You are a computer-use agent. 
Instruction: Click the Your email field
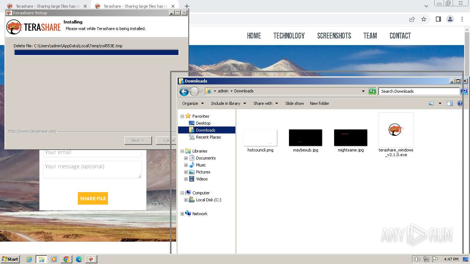93,153
